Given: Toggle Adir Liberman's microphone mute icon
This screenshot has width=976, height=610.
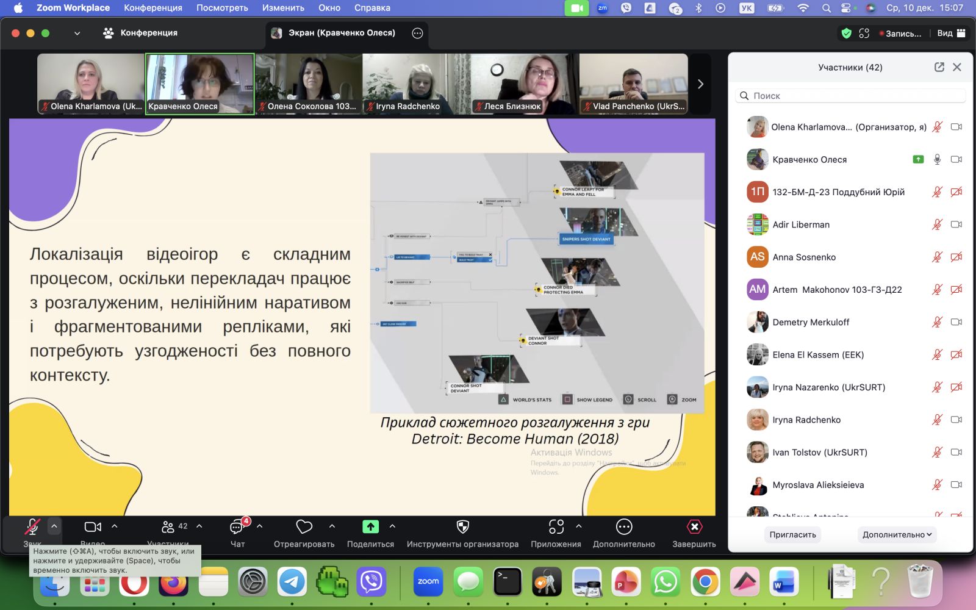Looking at the screenshot, I should 937,224.
